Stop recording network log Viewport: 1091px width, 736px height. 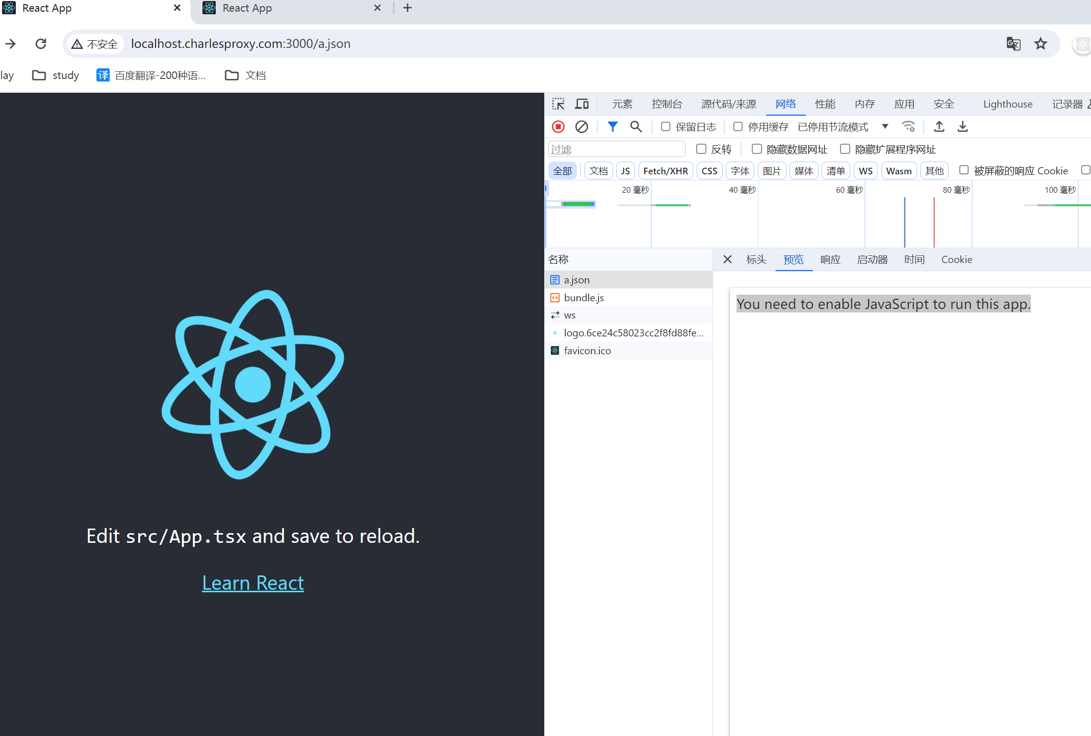point(559,126)
